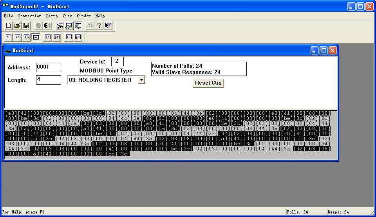The width and height of the screenshot is (376, 217).
Task: Expand the MODBUS Point Type dropdown arrow
Action: 141,80
